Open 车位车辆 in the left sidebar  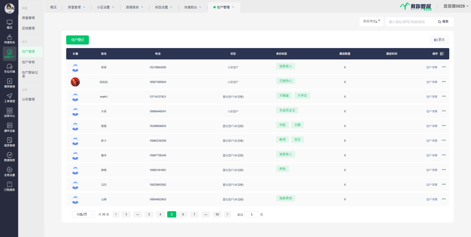(9, 68)
